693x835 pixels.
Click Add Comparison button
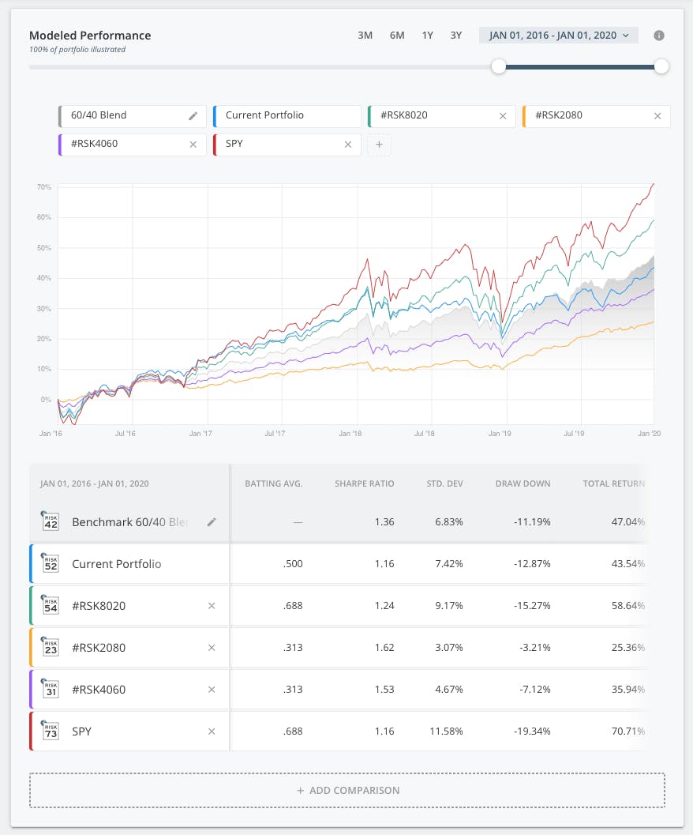click(x=347, y=790)
